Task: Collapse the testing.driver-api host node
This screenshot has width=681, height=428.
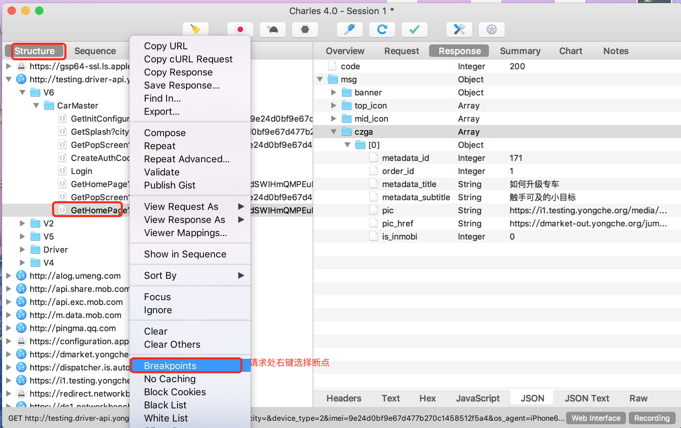Action: click(9, 79)
